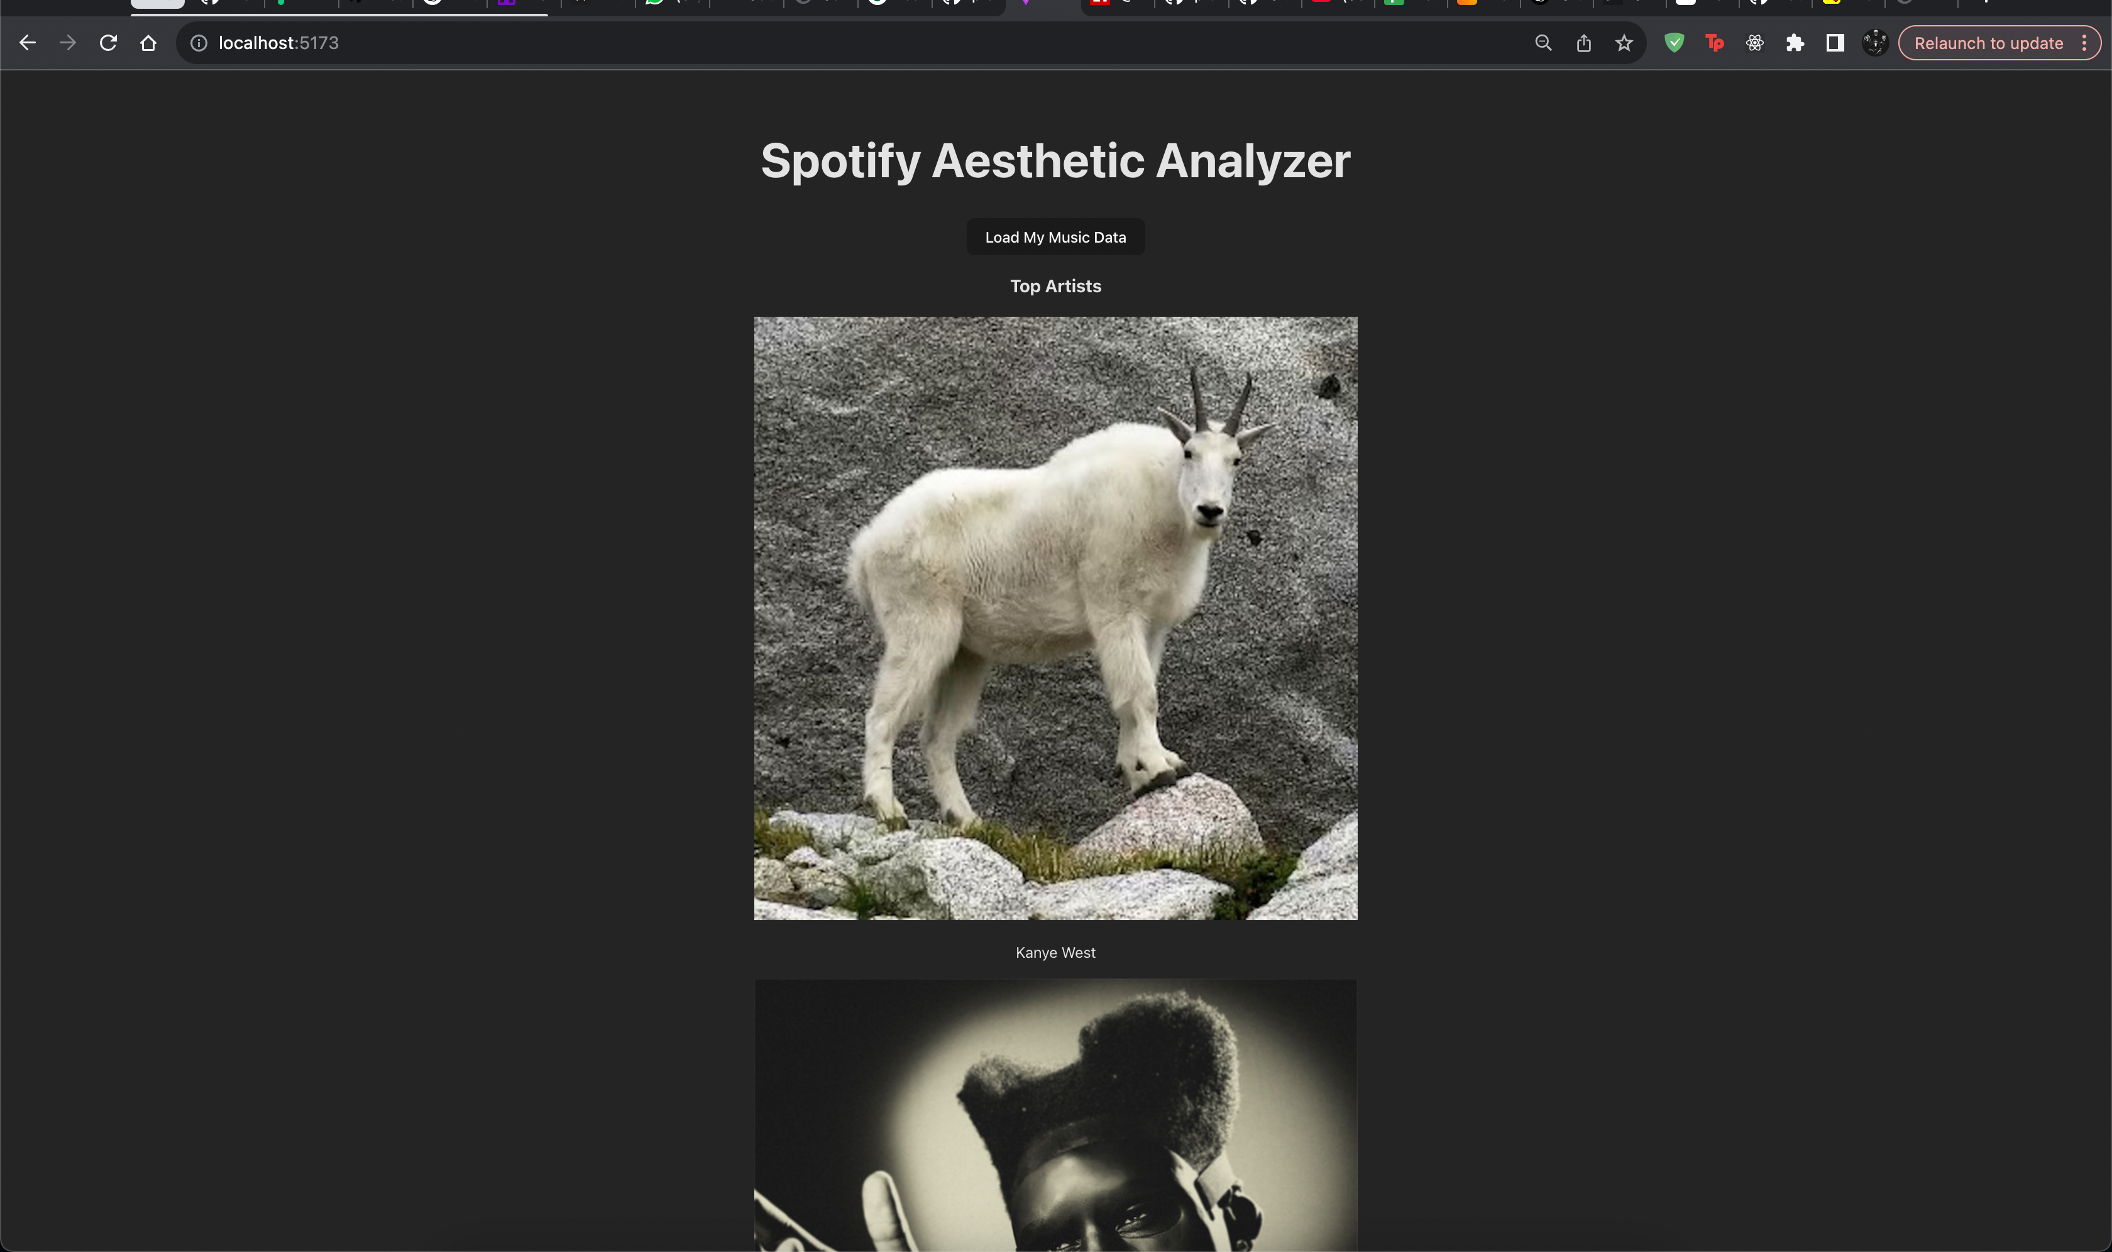Open the browser home page
Image resolution: width=2112 pixels, height=1252 pixels.
pyautogui.click(x=148, y=43)
